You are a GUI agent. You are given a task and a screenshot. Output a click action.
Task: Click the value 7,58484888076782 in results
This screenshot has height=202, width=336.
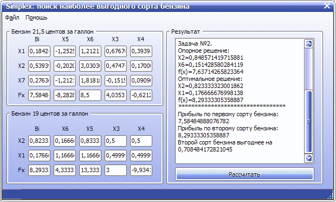[203, 121]
